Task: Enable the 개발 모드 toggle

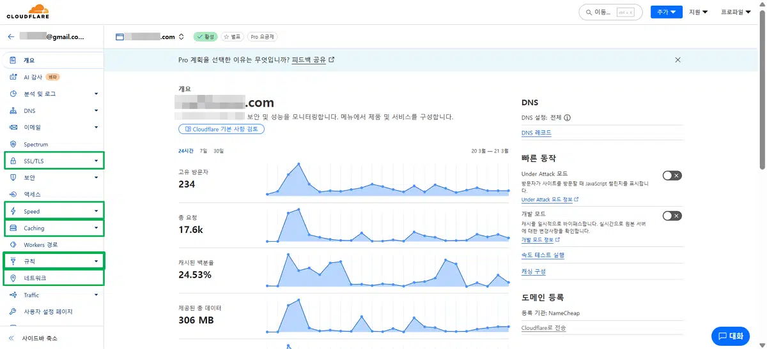Action: tap(672, 216)
